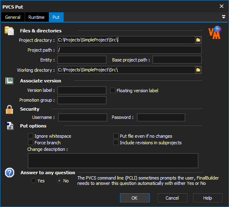The image size is (229, 207).
Task: Click the Username input field
Action: click(x=82, y=117)
